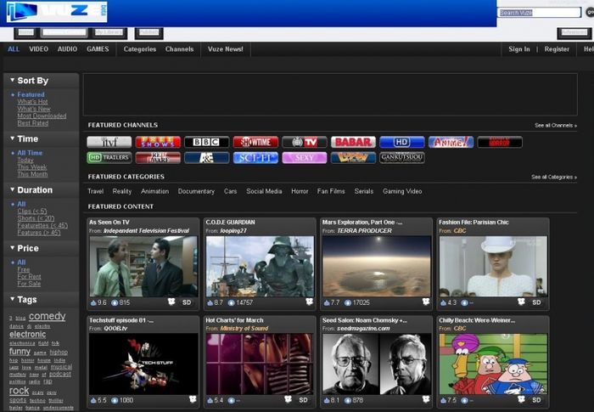Open the Anime! channel icon

(x=451, y=142)
